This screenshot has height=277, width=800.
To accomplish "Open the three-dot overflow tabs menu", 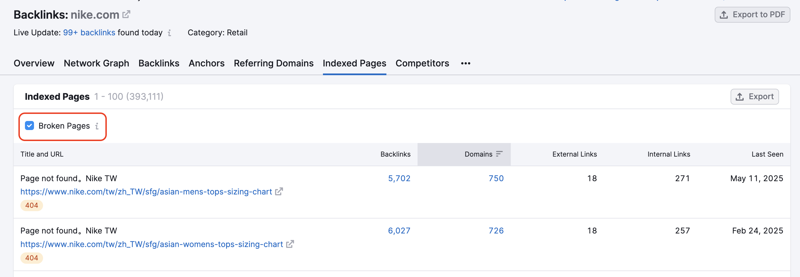I will [465, 64].
